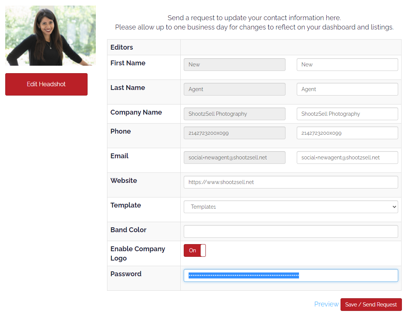The width and height of the screenshot is (418, 321).
Task: Click the Website URL field
Action: 291,182
